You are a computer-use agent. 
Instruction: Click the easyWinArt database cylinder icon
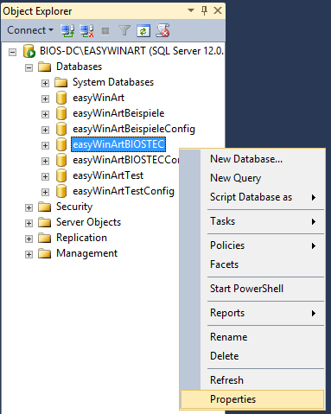61,98
